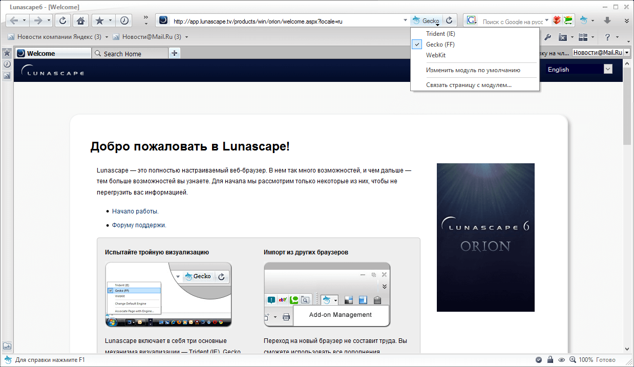Viewport: 634px width, 367px height.
Task: Click the Lunascape logo in page header
Action: pyautogui.click(x=52, y=71)
